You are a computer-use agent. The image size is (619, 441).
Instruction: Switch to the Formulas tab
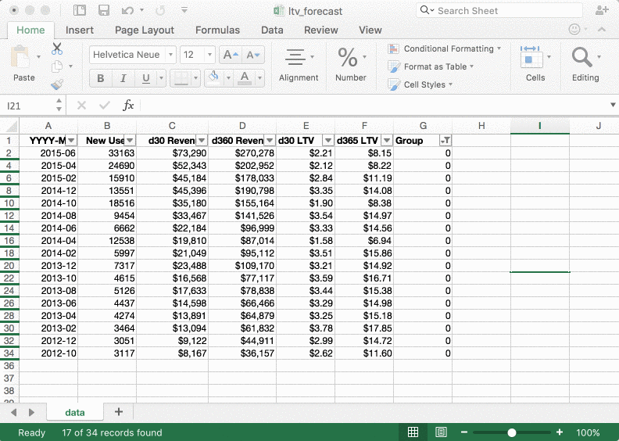[217, 30]
